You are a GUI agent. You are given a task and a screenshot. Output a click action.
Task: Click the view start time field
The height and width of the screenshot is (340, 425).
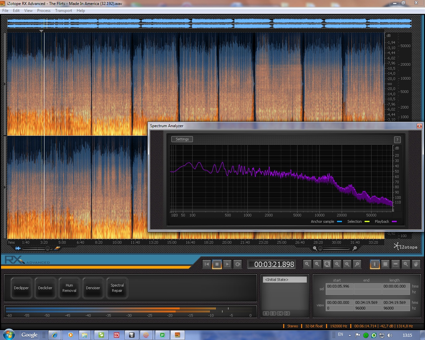click(x=339, y=302)
